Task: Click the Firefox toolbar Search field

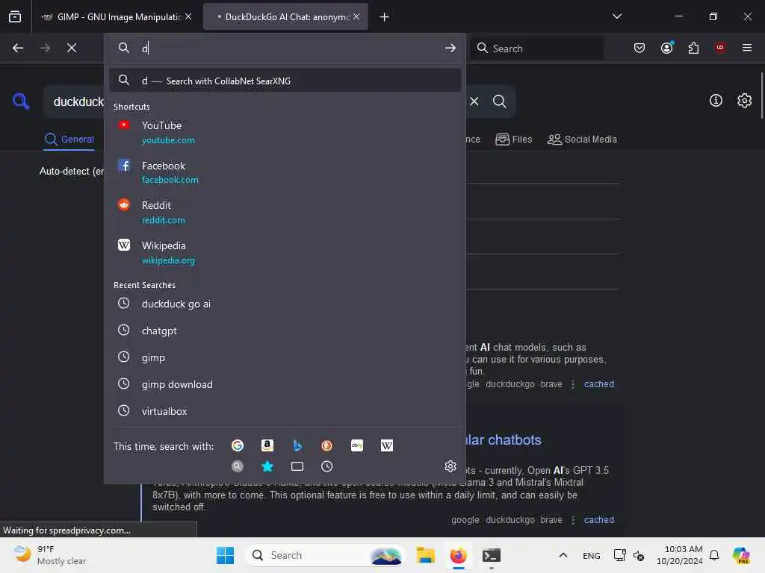Action: coord(538,48)
